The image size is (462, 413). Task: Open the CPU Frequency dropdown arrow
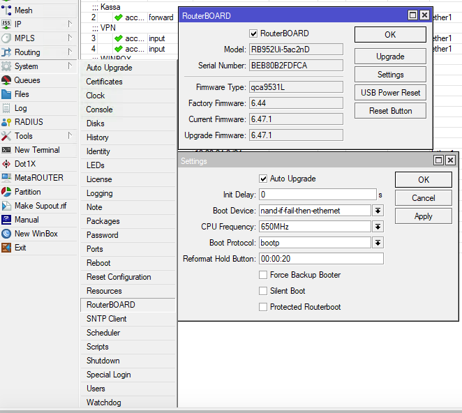pyautogui.click(x=378, y=227)
